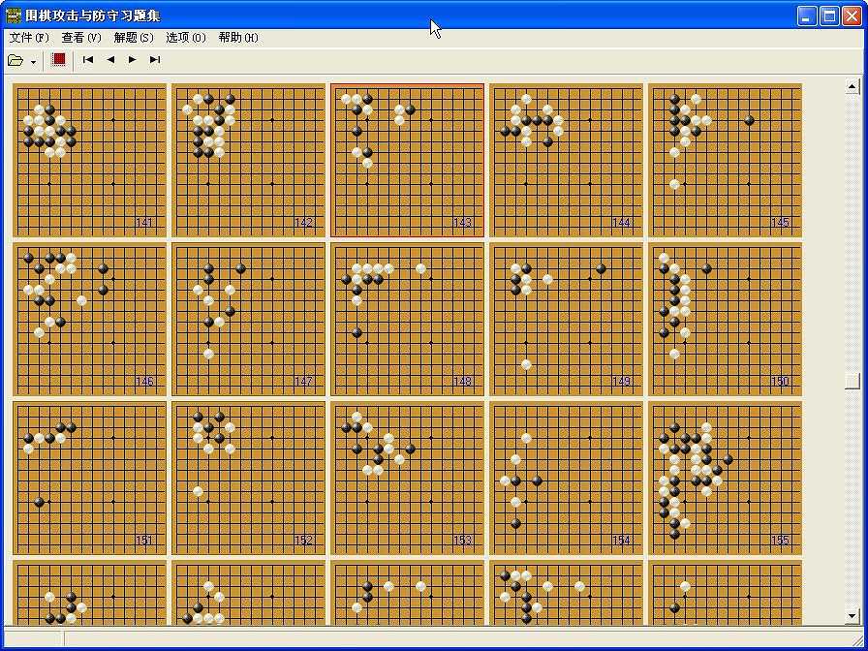Select Go problem board 146
This screenshot has width=868, height=651.
pos(89,320)
